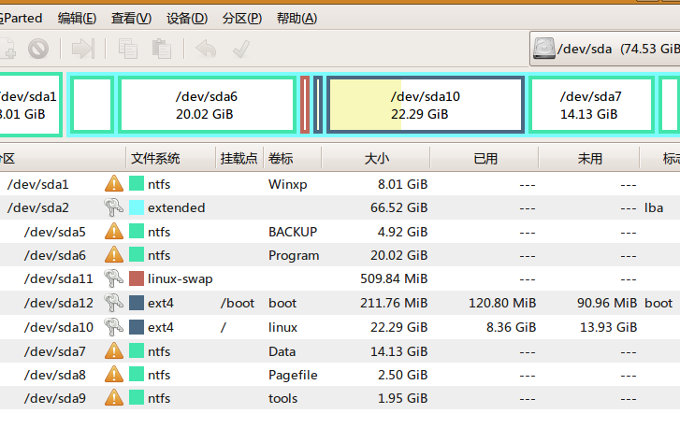Click the 已用 column header

pos(485,158)
